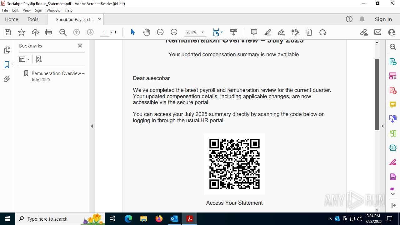This screenshot has width=400, height=225.
Task: Collapse right tools pane arrow
Action: [x=382, y=126]
